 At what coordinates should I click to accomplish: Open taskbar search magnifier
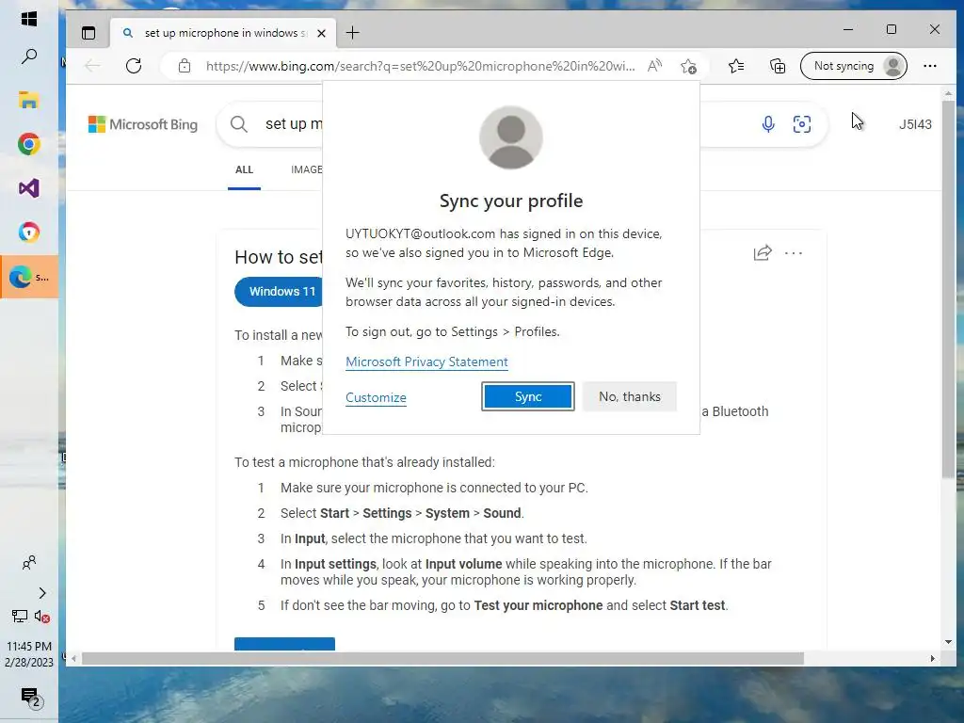point(29,56)
